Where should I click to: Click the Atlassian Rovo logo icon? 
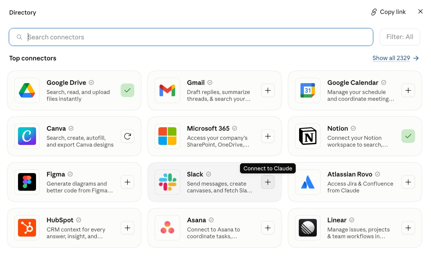point(308,182)
